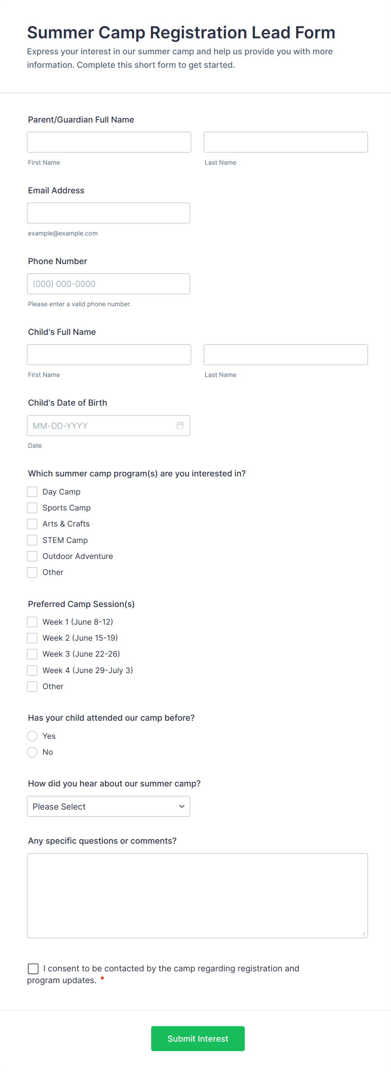Expand the 'How did you hear' dropdown
The image size is (391, 1072).
[108, 806]
